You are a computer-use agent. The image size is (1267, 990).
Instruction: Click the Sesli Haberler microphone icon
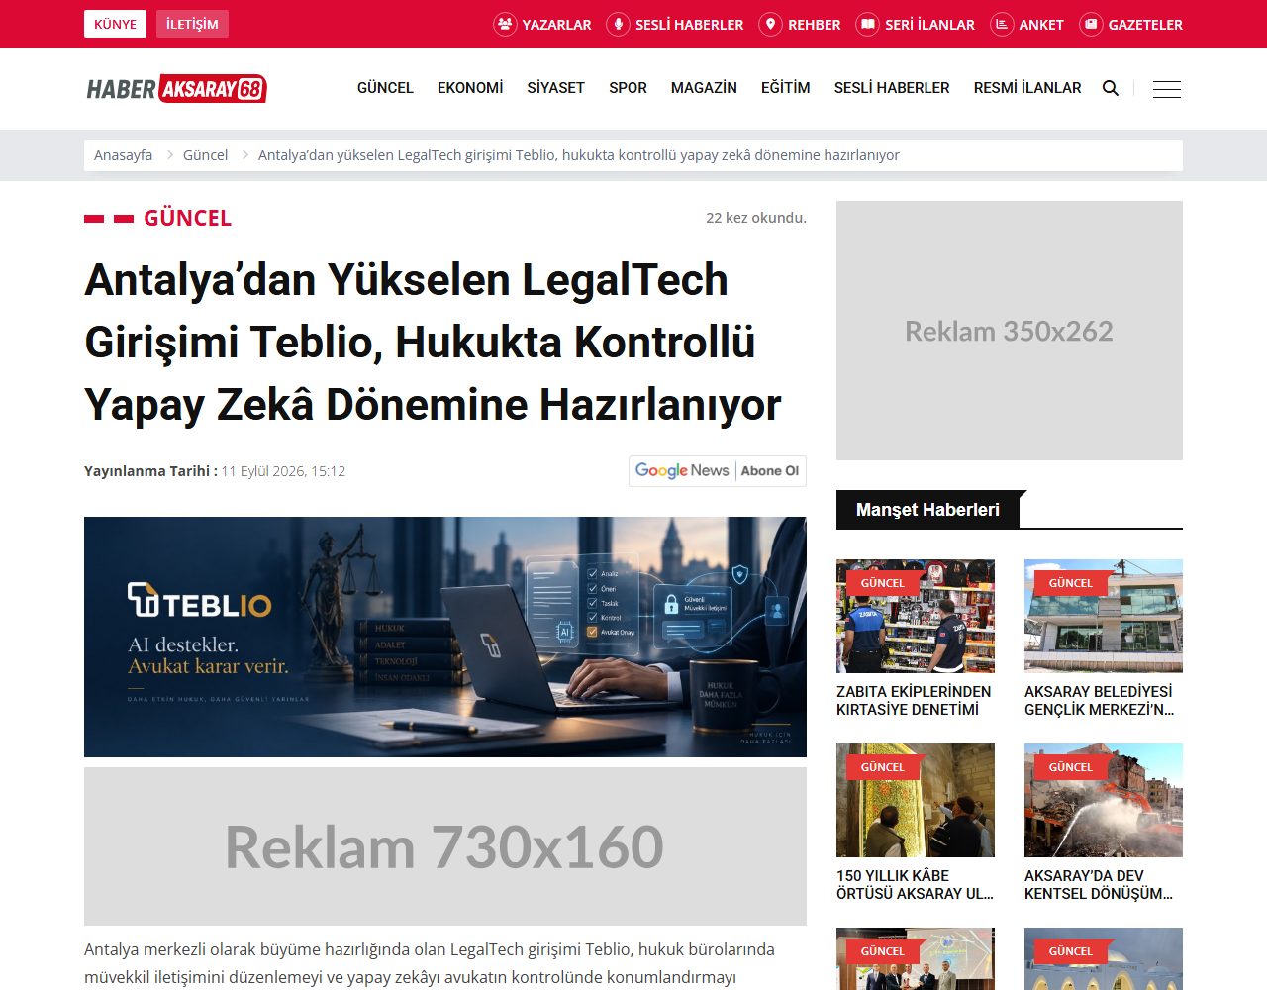(x=618, y=24)
